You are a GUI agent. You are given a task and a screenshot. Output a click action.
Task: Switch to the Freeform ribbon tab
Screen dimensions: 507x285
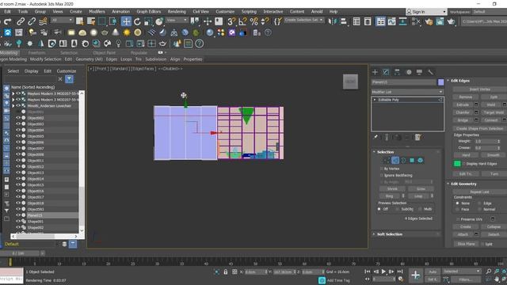[36, 53]
